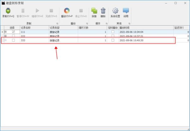The width and height of the screenshot is (190, 131).
Task: Click 原始记录 type cell of record 111
Action: [x=64, y=32]
